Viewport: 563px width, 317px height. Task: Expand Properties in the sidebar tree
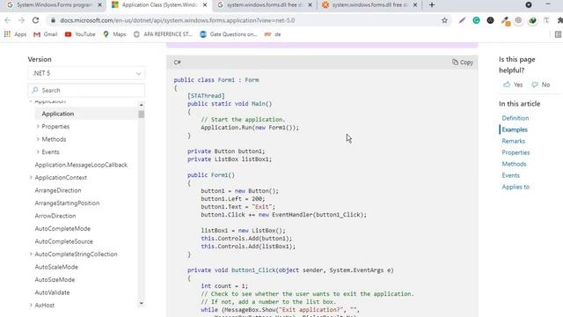point(38,127)
